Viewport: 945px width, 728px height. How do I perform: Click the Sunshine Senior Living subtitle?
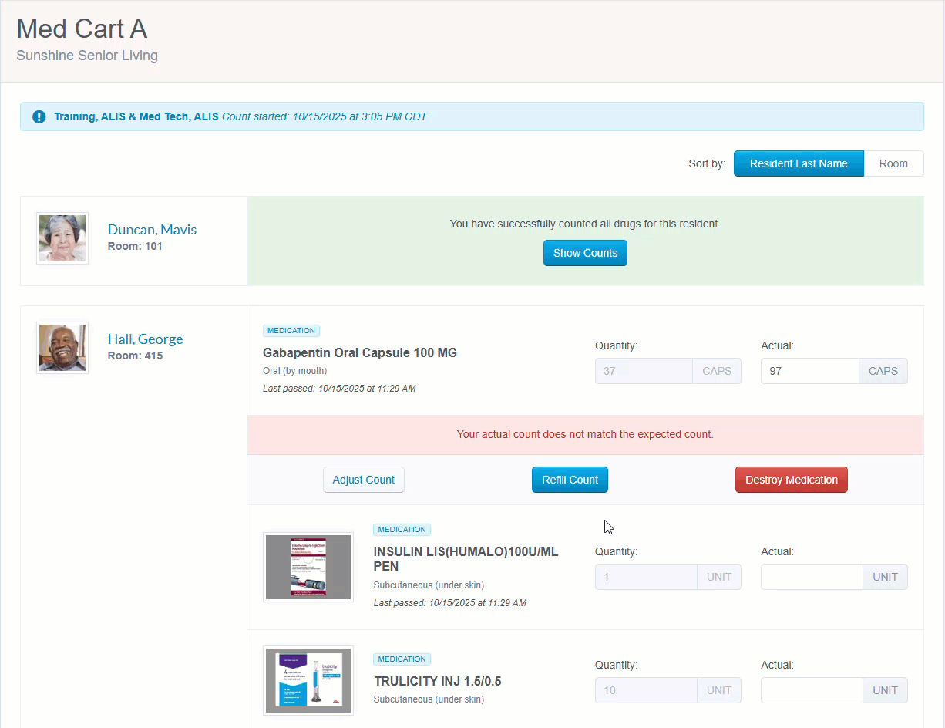pyautogui.click(x=87, y=56)
